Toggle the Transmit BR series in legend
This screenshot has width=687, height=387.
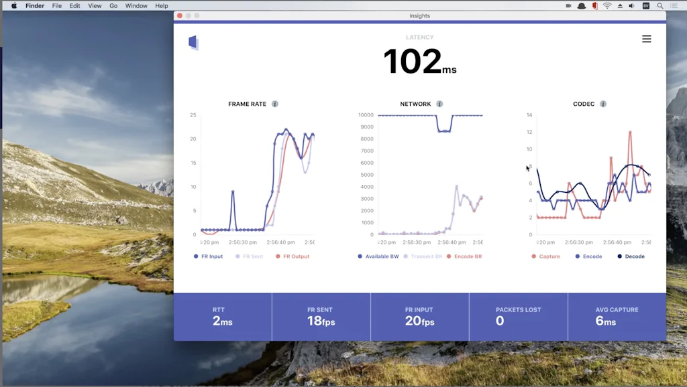pos(423,256)
